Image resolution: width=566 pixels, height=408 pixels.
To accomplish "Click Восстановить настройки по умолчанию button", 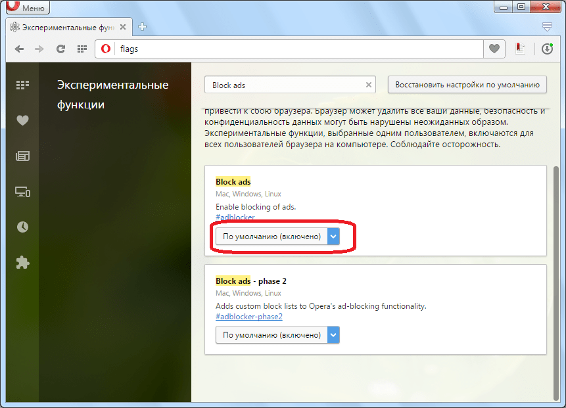I will (467, 85).
